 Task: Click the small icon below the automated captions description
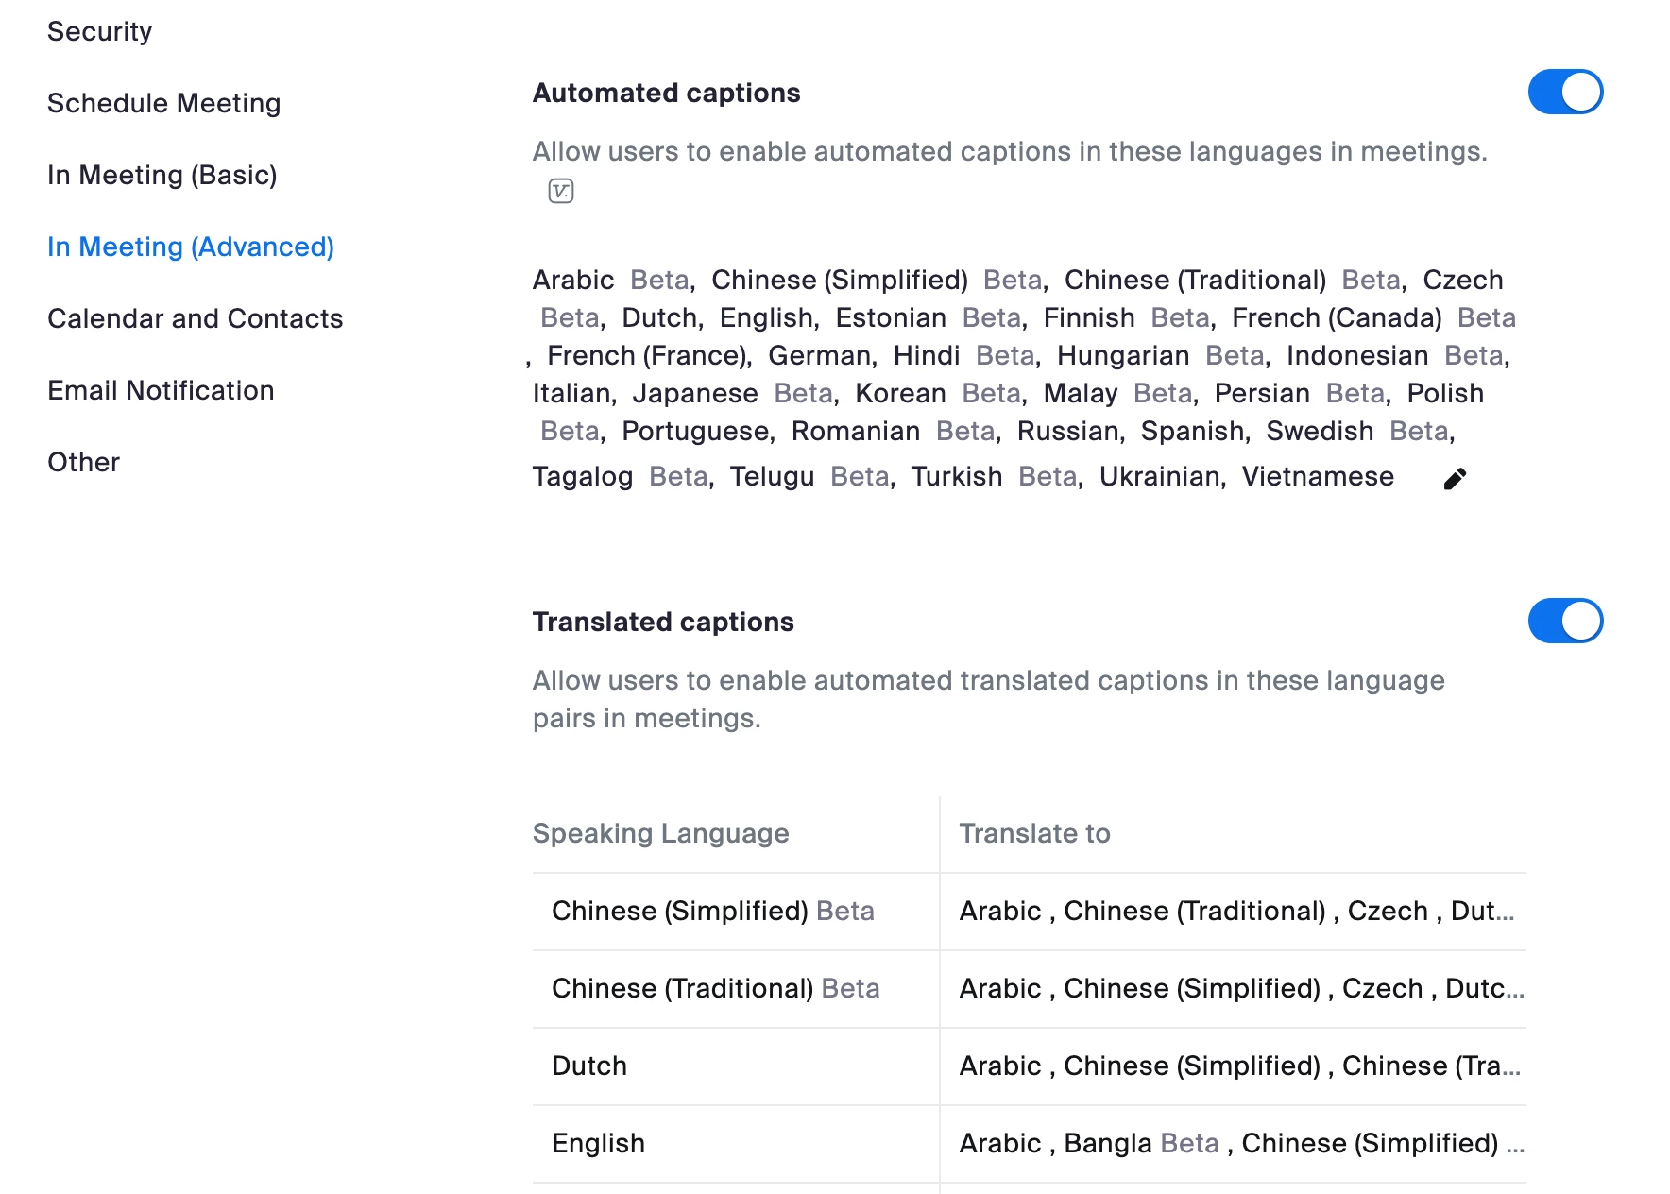click(561, 191)
